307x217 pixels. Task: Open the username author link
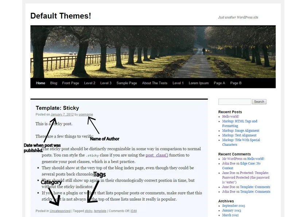(86, 115)
